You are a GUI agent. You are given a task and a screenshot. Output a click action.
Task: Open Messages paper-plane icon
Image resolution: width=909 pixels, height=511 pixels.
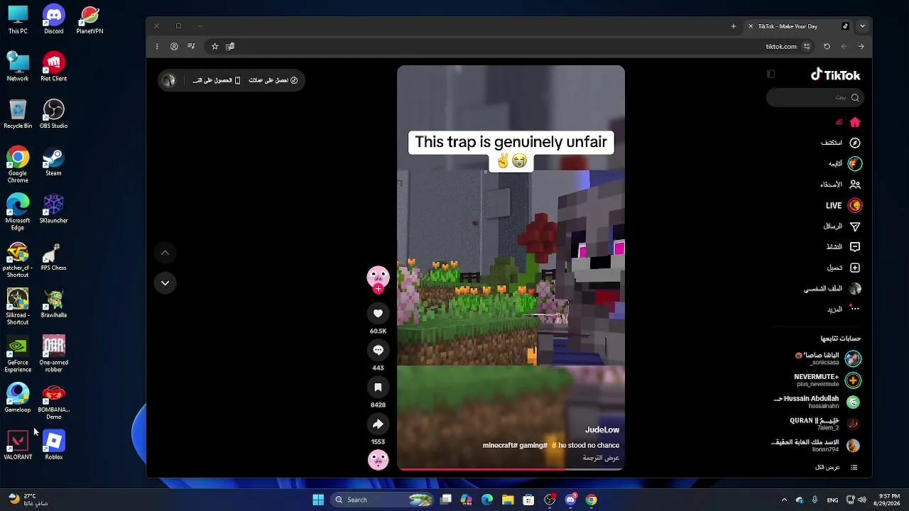(855, 226)
